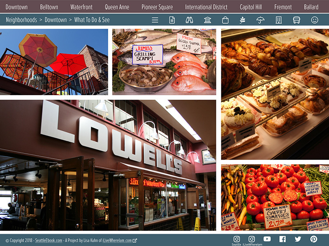Open the Facebook icon
Screen dimensions: 329x246
tap(283, 239)
